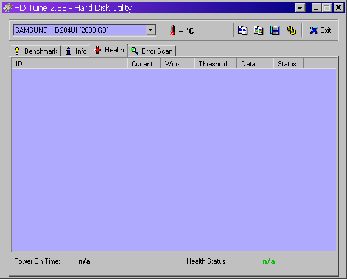
Task: Select the Health tab
Action: pos(108,50)
